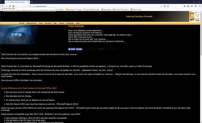Click the Facebook J'aime button
The height and width of the screenshot is (123, 202).
coord(72,49)
